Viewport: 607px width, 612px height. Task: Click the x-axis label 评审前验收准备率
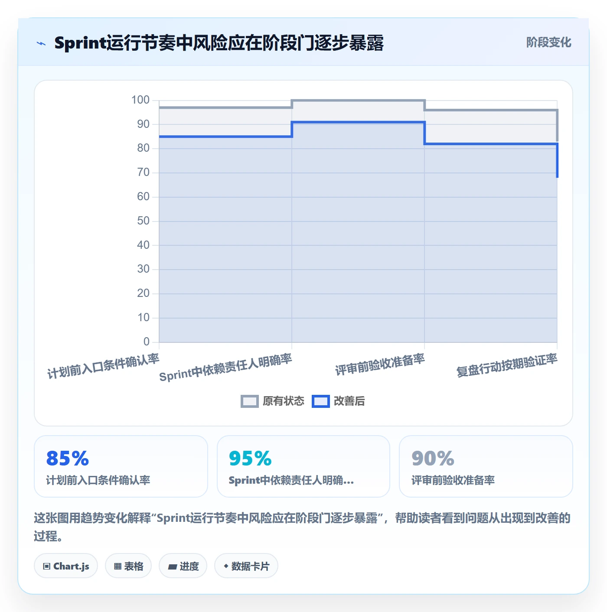[x=380, y=365]
